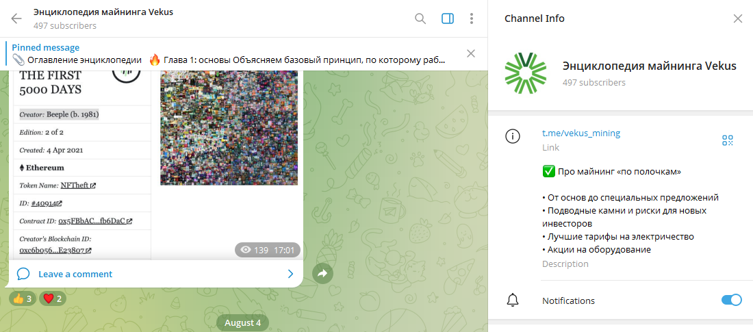This screenshot has width=753, height=332.
Task: Go back using the arrow icon
Action: (16, 18)
